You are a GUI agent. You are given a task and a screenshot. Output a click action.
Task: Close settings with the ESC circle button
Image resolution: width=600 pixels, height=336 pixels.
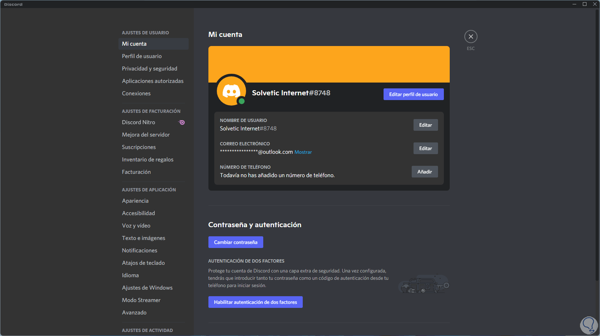pos(471,37)
